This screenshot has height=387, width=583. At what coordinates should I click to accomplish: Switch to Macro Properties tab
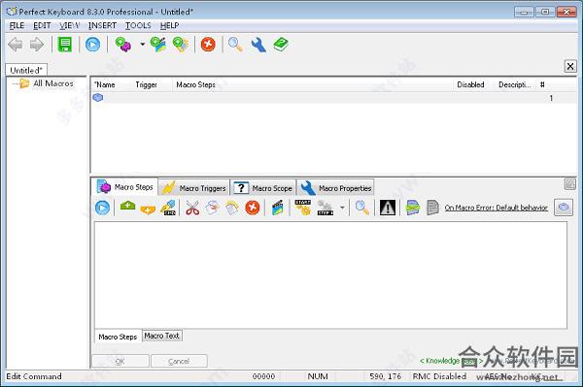point(336,188)
